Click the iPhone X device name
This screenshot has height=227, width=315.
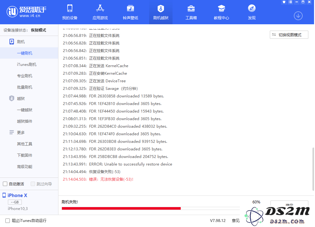pyautogui.click(x=17, y=195)
